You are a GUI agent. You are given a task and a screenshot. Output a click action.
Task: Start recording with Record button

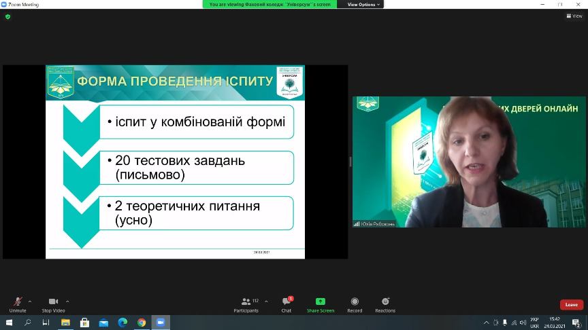[x=355, y=305]
